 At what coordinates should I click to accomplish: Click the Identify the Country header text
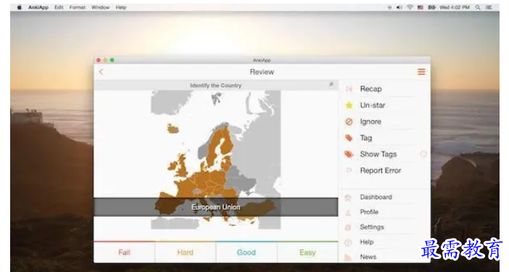click(x=215, y=86)
